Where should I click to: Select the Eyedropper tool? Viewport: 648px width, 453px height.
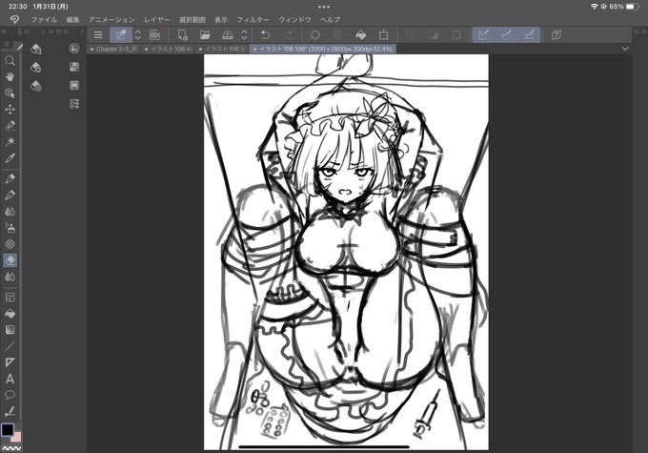coord(10,158)
